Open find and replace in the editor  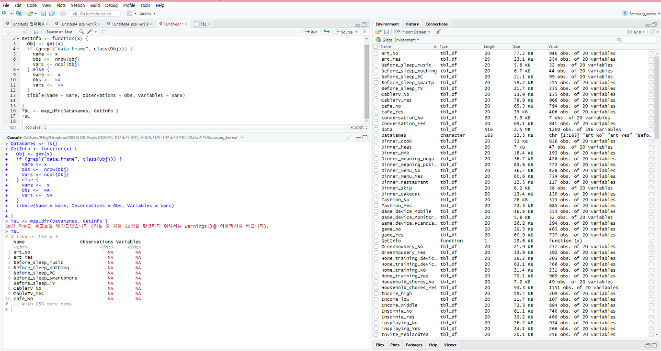click(81, 32)
